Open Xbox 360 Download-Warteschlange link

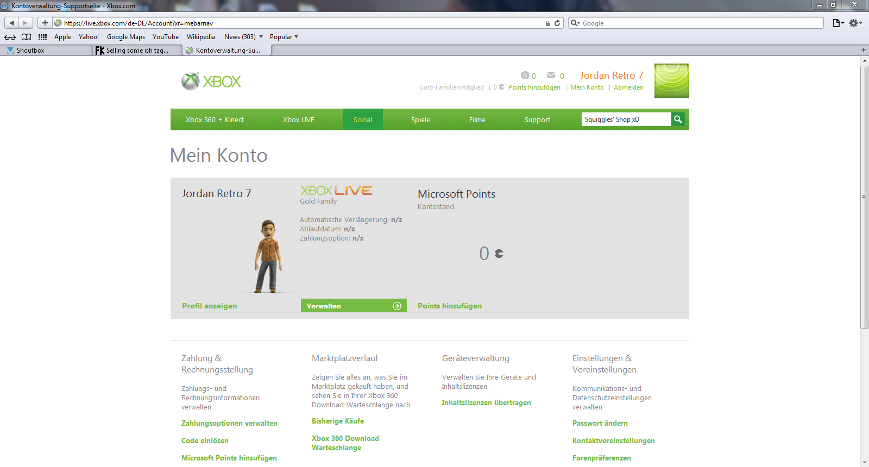click(347, 443)
